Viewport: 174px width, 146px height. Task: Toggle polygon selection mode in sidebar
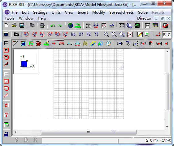(6, 57)
